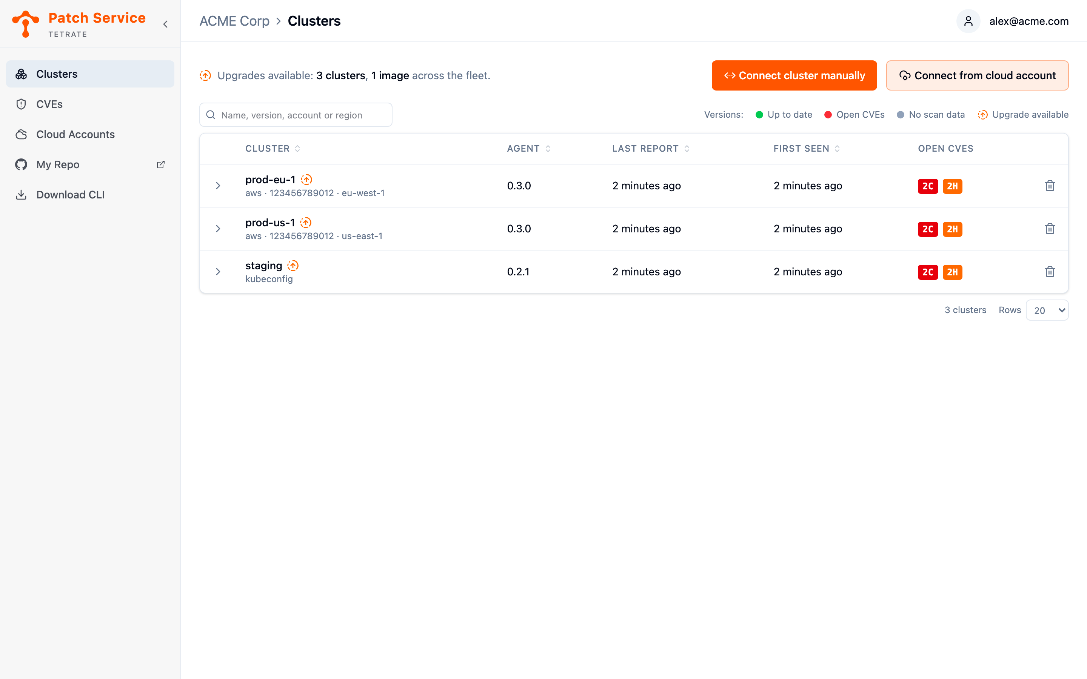Screen dimensions: 1087x679
Task: Open the user avatar icon
Action: click(x=968, y=21)
